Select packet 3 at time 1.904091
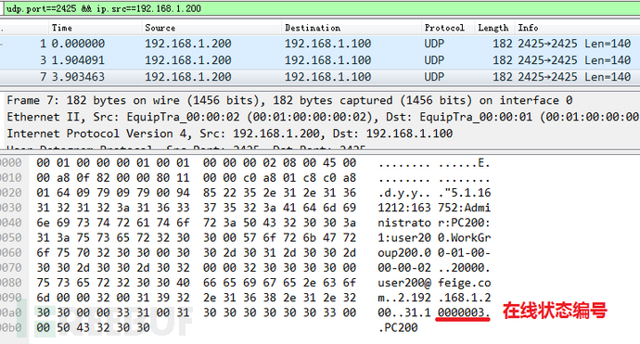 (x=320, y=60)
